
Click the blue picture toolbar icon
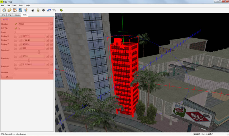(x=21, y=10)
